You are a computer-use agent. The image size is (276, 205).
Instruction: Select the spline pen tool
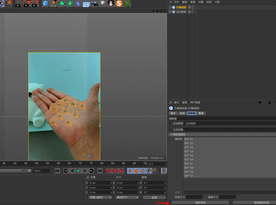(54, 3)
